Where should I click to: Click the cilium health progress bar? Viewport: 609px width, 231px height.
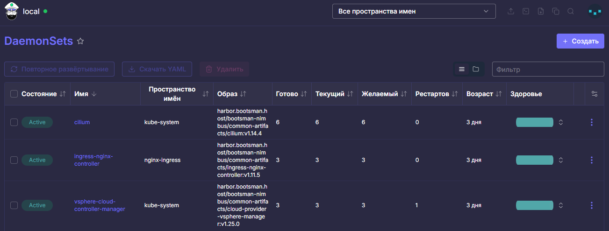point(535,122)
